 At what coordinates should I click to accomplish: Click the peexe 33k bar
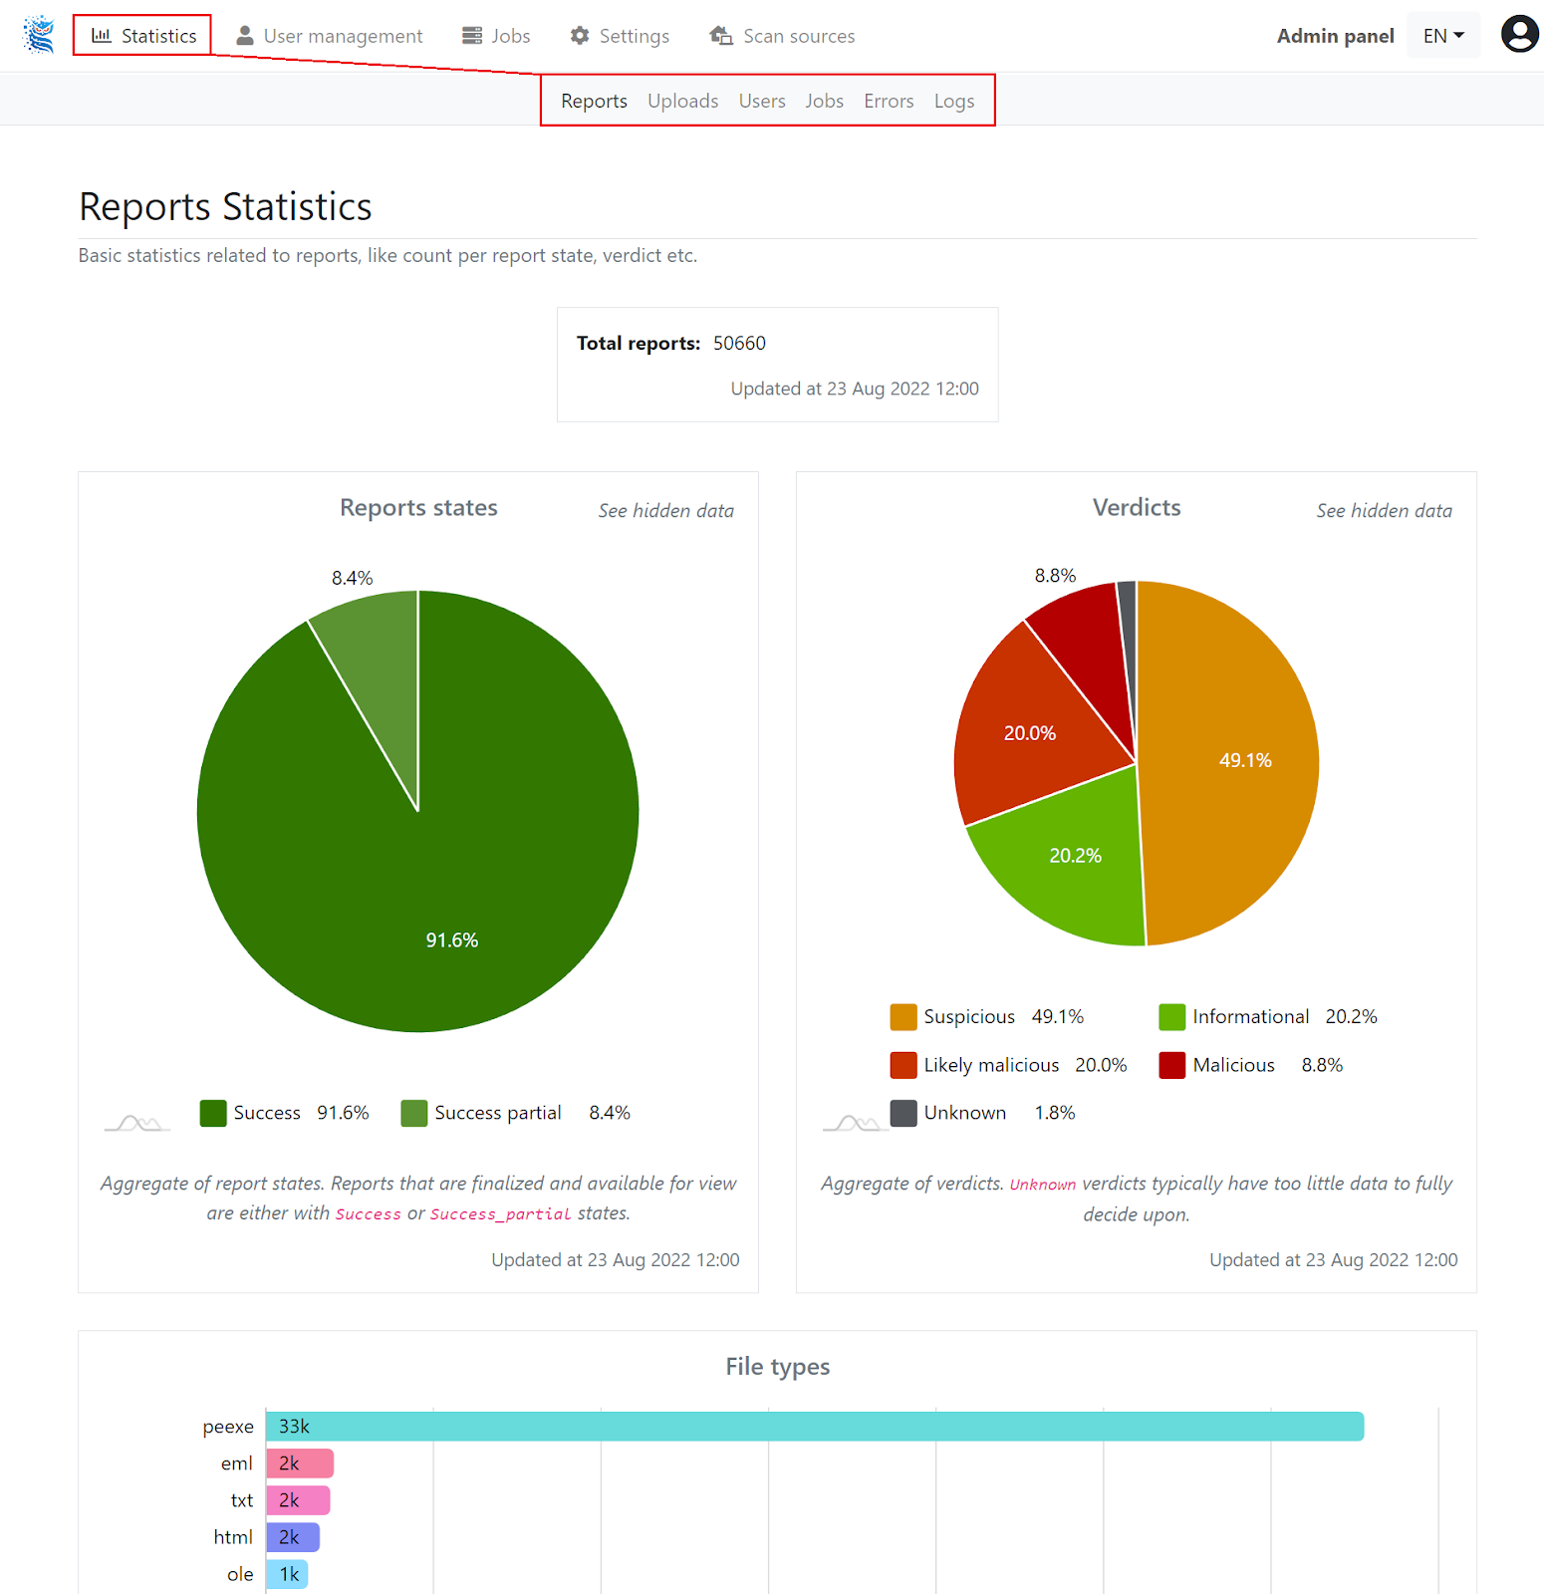(815, 1427)
